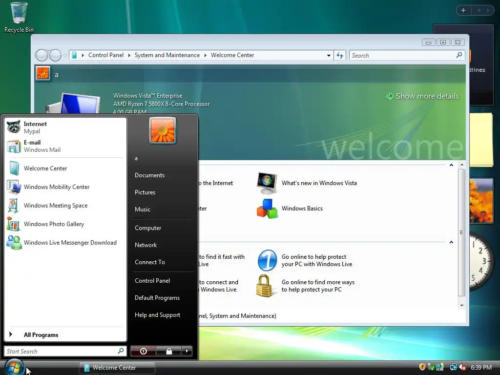
Task: Select 'What's new in Windows Vista' text
Action: [319, 183]
